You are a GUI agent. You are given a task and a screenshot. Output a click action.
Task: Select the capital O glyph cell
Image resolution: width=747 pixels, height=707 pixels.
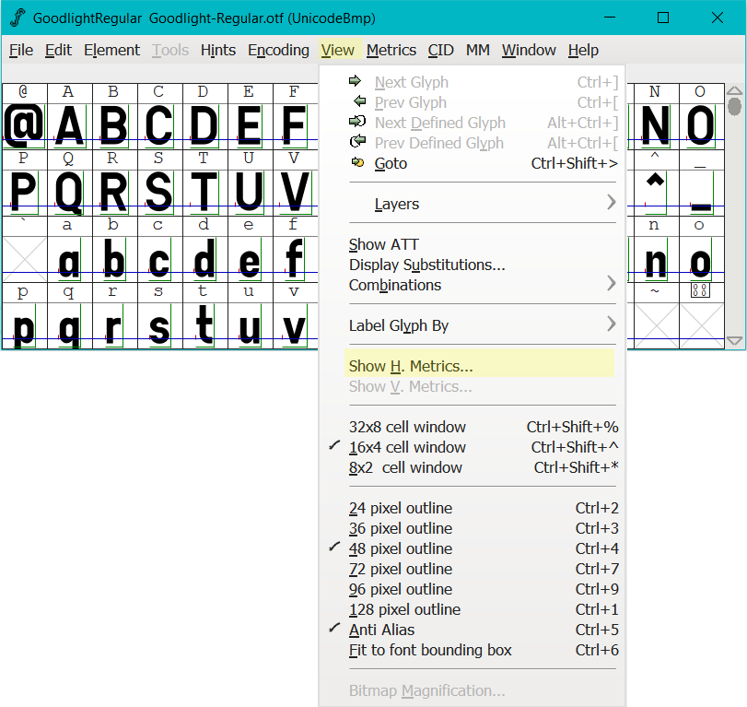click(x=702, y=125)
